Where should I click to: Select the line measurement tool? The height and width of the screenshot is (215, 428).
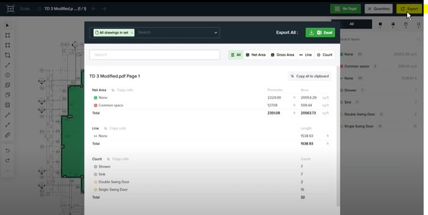[8, 65]
